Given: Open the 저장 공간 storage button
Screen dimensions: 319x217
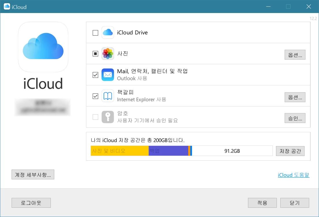Looking at the screenshot, I should (x=290, y=151).
